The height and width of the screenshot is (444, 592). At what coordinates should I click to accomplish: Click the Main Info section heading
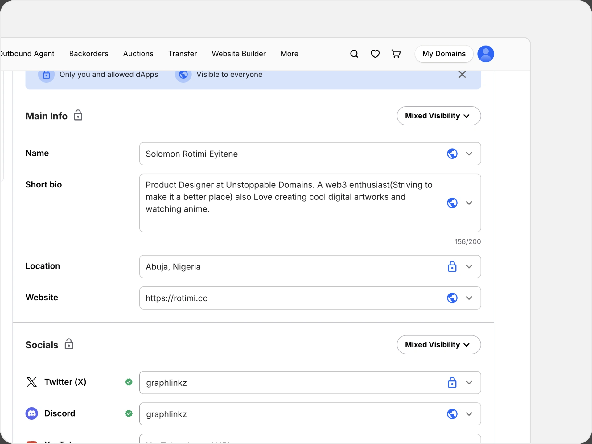tap(46, 116)
